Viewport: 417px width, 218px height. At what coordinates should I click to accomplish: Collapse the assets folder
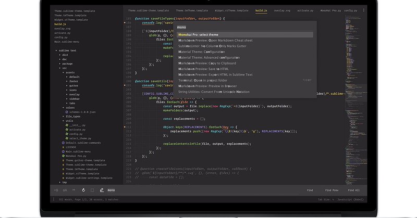[x=63, y=72]
